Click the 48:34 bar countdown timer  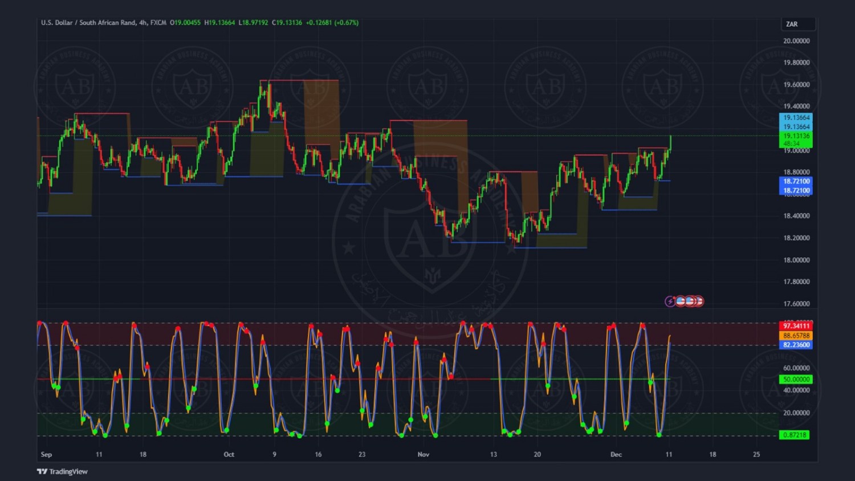(791, 144)
